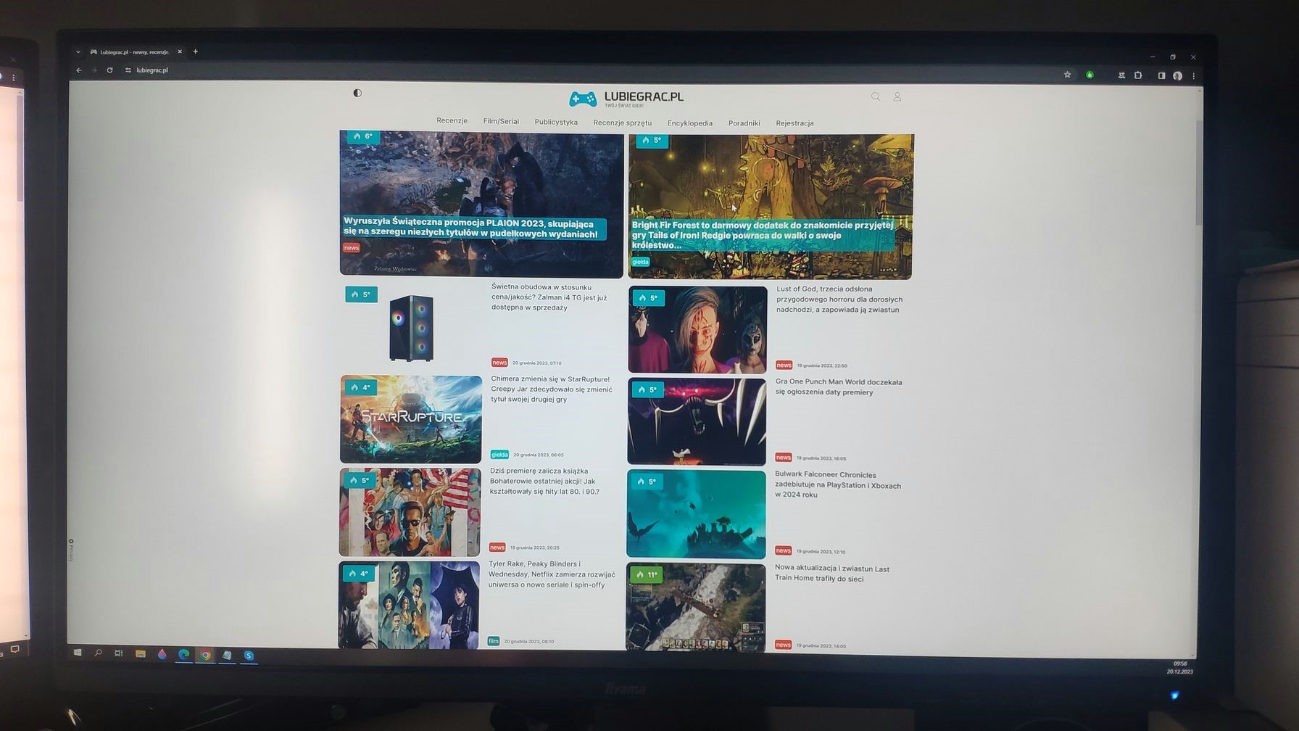1299x731 pixels.
Task: Open the green flame extension icon
Action: (x=1090, y=75)
